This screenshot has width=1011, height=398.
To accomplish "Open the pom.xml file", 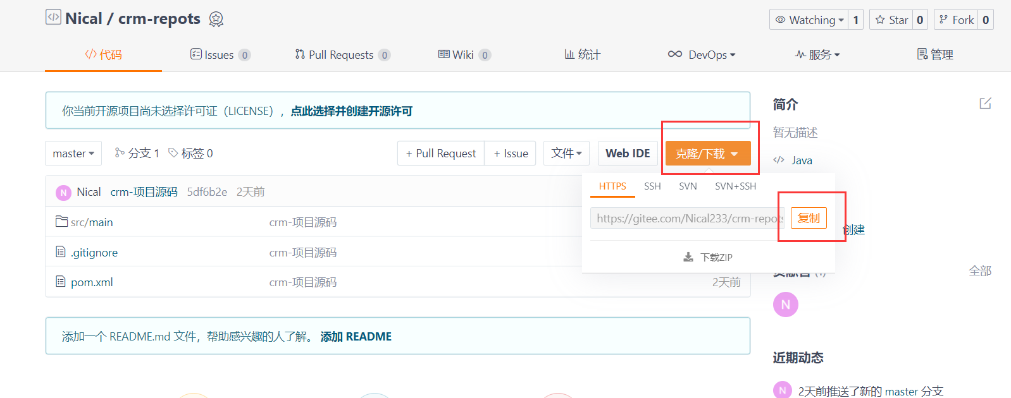I will (x=92, y=282).
